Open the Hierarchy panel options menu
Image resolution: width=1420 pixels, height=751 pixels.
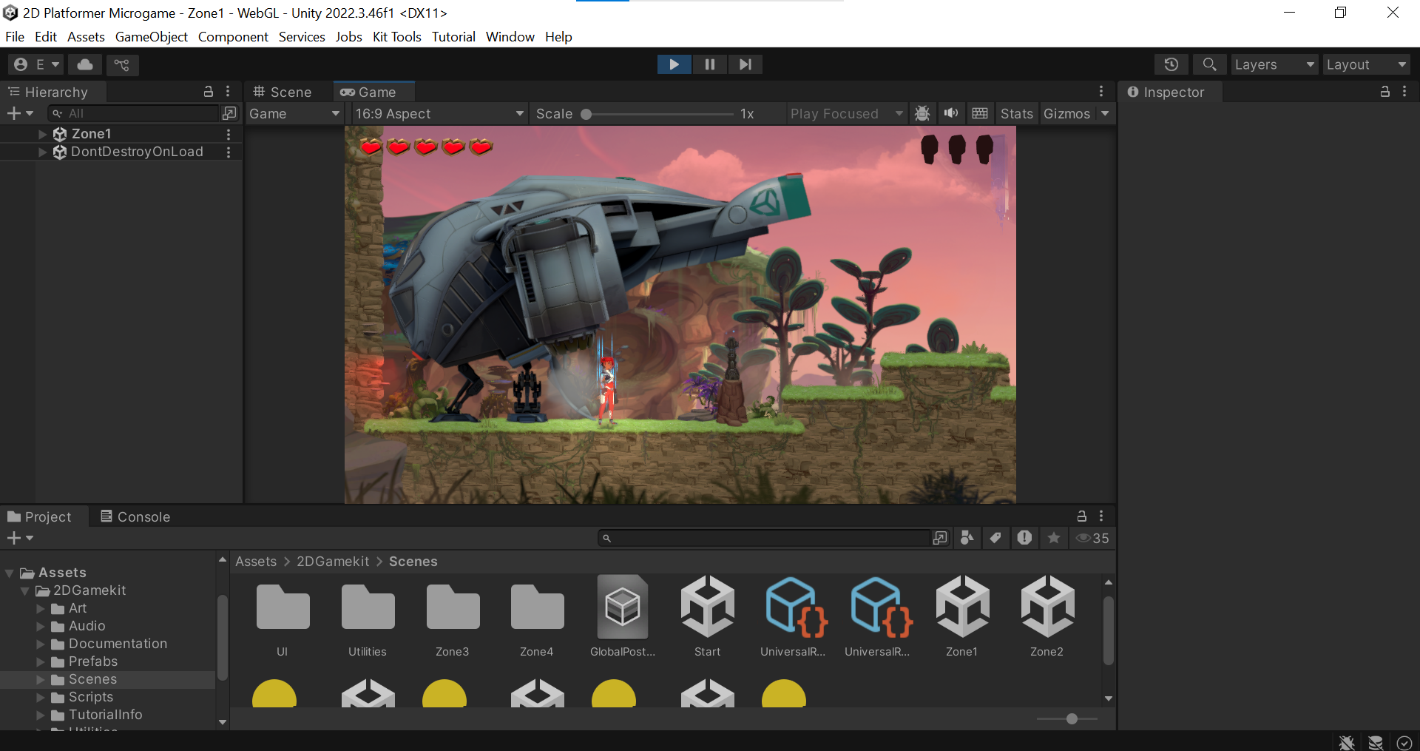[228, 92]
